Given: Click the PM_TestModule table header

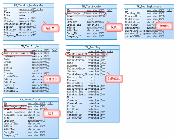Looking at the screenshot, I should 91,6.
